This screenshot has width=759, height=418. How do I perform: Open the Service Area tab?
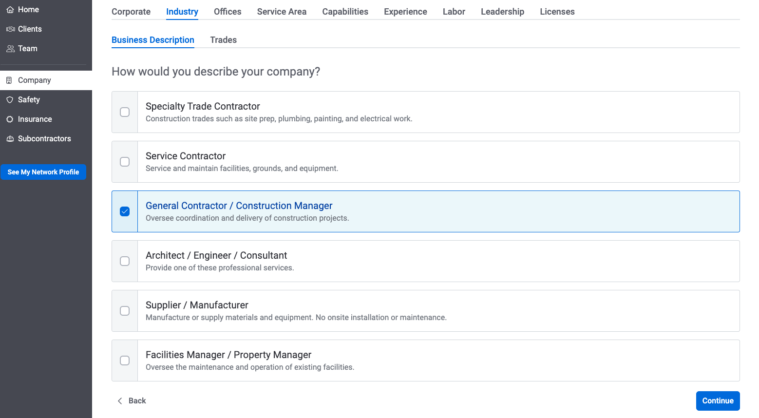tap(282, 12)
